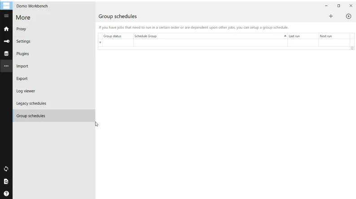Open Legacy schedules page
This screenshot has width=356, height=199.
(x=31, y=103)
